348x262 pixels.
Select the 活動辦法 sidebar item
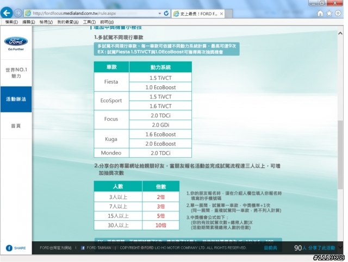point(16,99)
